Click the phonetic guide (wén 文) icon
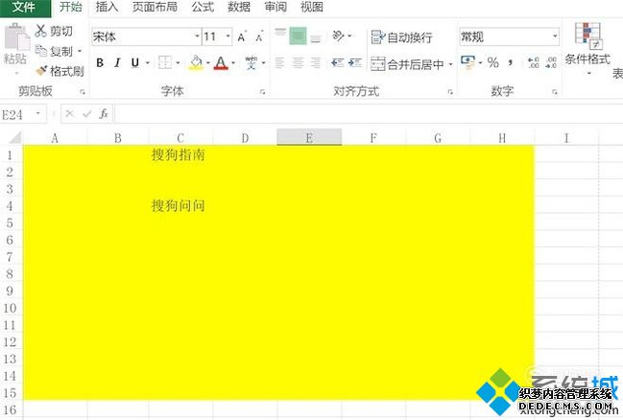The height and width of the screenshot is (420, 623). (252, 62)
